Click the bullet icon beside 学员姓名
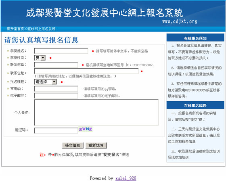 coord(8,51)
